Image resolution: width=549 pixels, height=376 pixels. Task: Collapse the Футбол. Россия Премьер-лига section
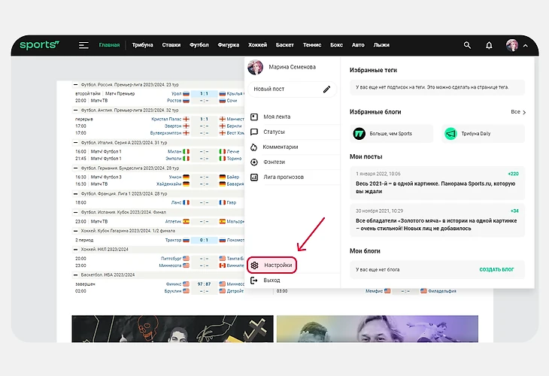pyautogui.click(x=76, y=85)
